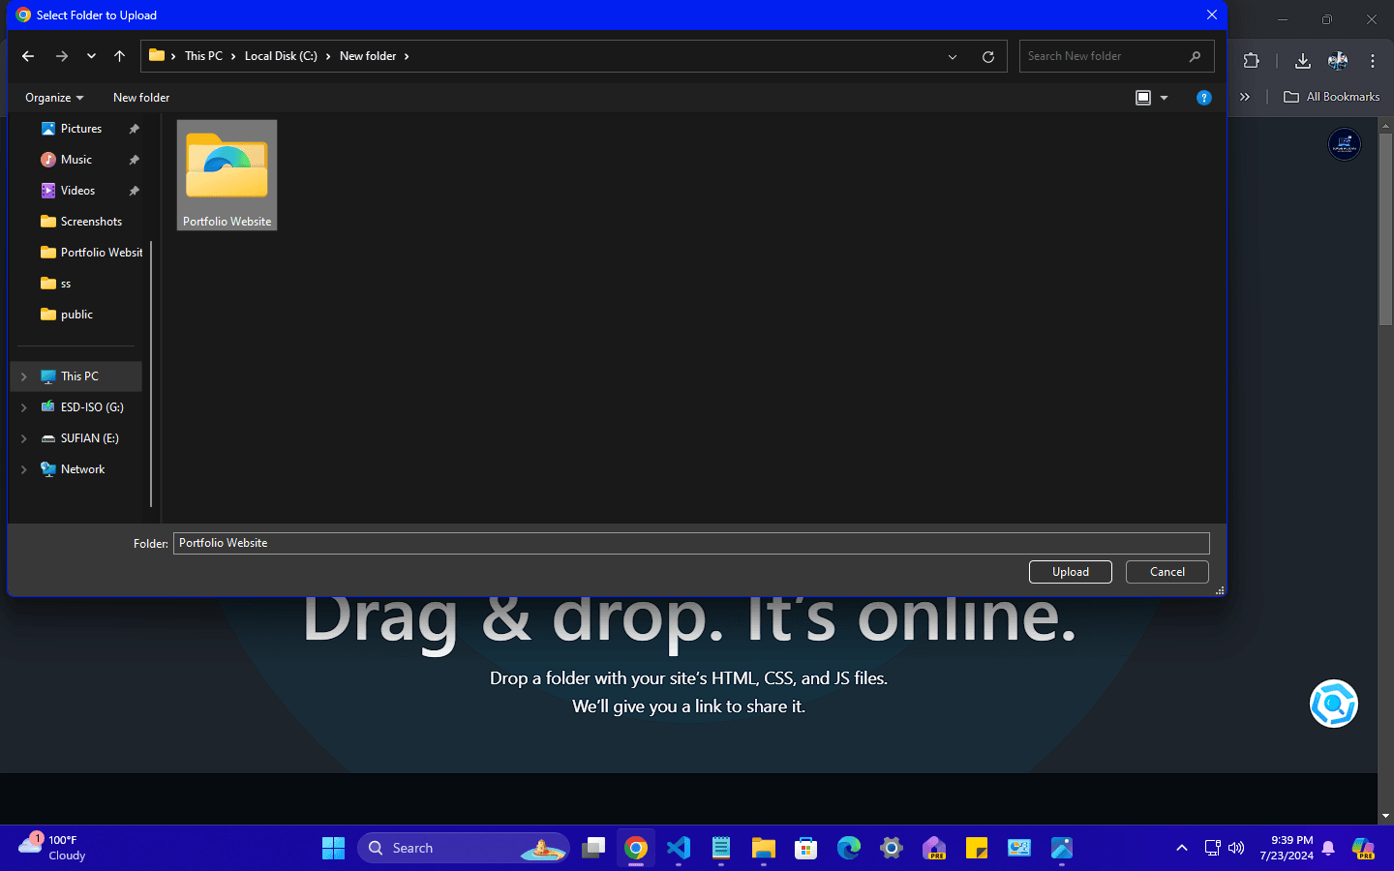Open Microsoft Store from taskbar

(x=806, y=848)
